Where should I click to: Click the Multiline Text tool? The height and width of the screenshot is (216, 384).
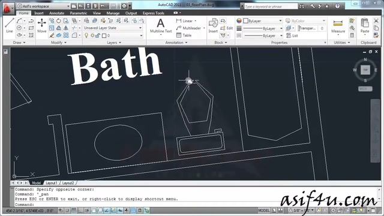click(x=161, y=26)
